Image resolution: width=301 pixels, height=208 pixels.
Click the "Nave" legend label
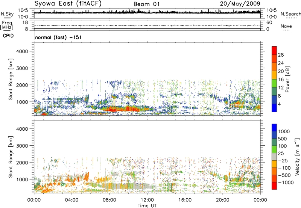pyautogui.click(x=286, y=26)
